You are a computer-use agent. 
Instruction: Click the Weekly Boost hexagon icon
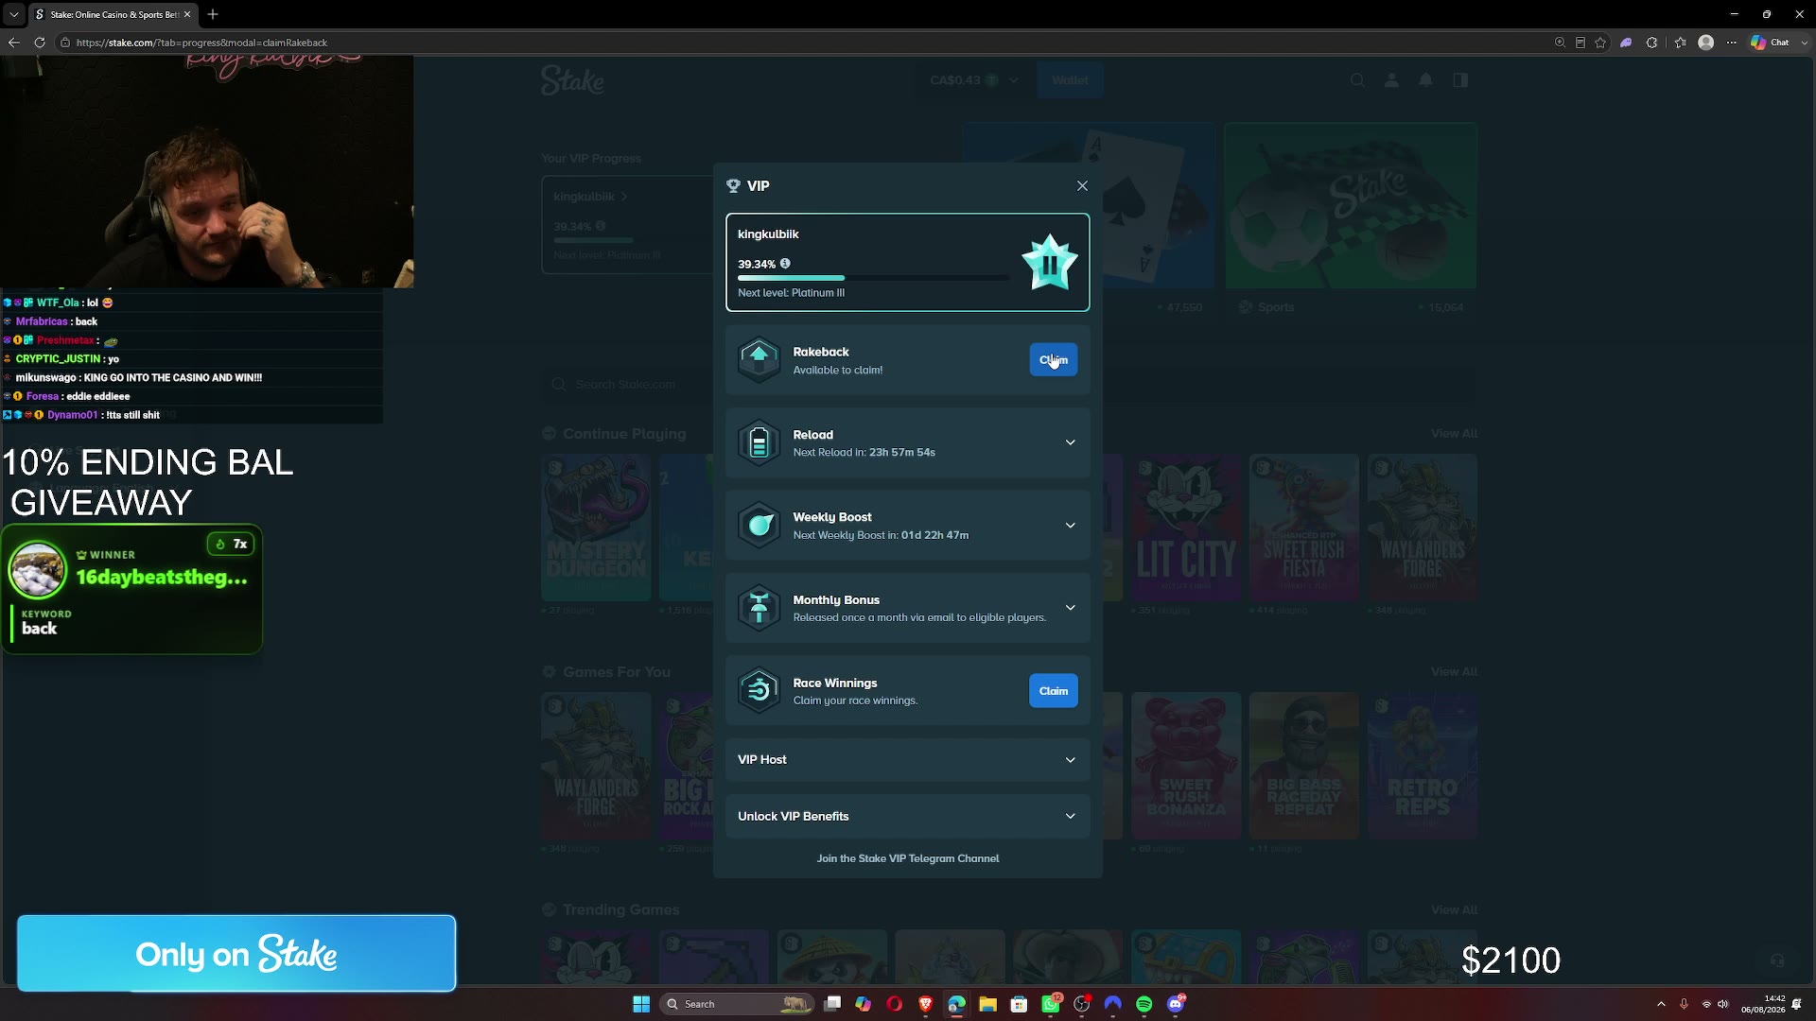click(x=759, y=526)
